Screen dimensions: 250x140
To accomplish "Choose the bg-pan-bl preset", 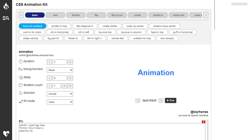I will click(53, 38).
